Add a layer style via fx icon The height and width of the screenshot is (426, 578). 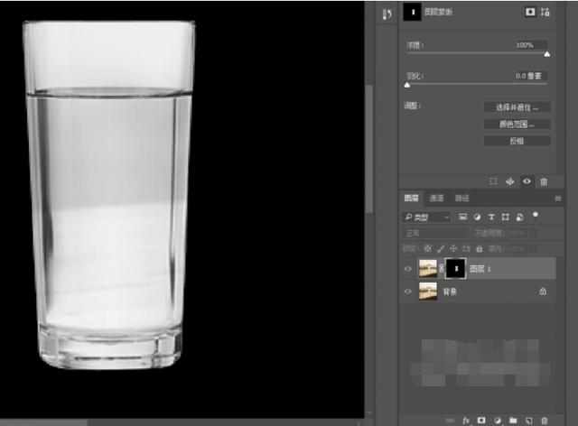point(466,421)
